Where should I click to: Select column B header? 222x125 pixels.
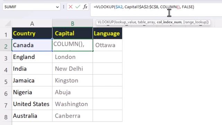click(72, 24)
